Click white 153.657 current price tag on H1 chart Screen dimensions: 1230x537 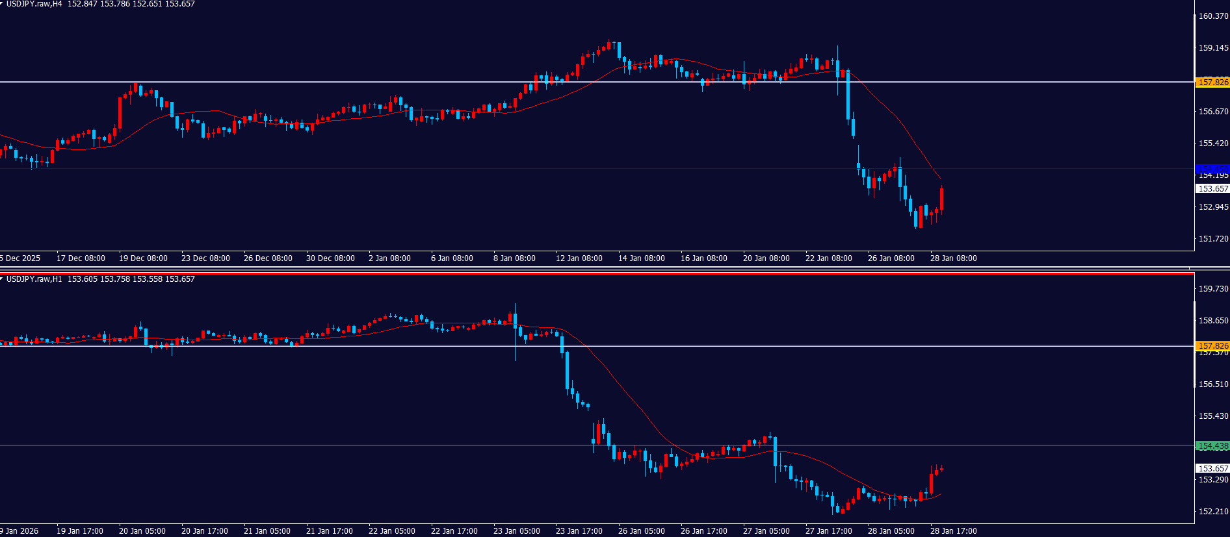[x=1213, y=468]
